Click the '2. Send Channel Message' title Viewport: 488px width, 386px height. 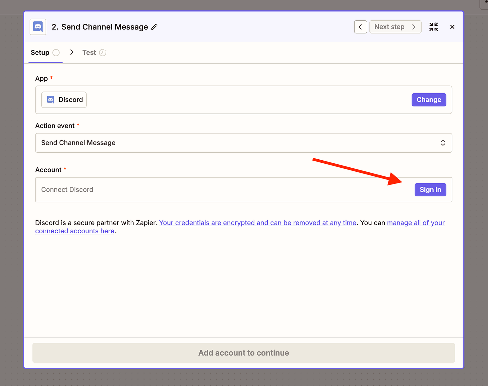100,27
